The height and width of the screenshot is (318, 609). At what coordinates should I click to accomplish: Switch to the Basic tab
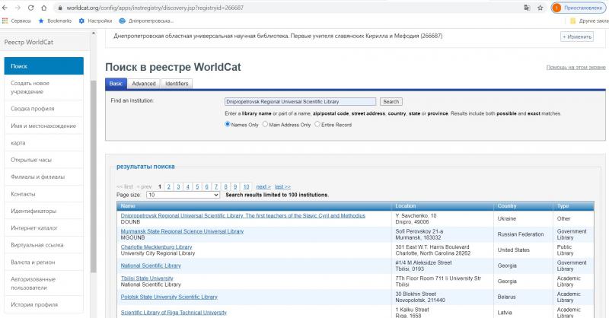116,84
